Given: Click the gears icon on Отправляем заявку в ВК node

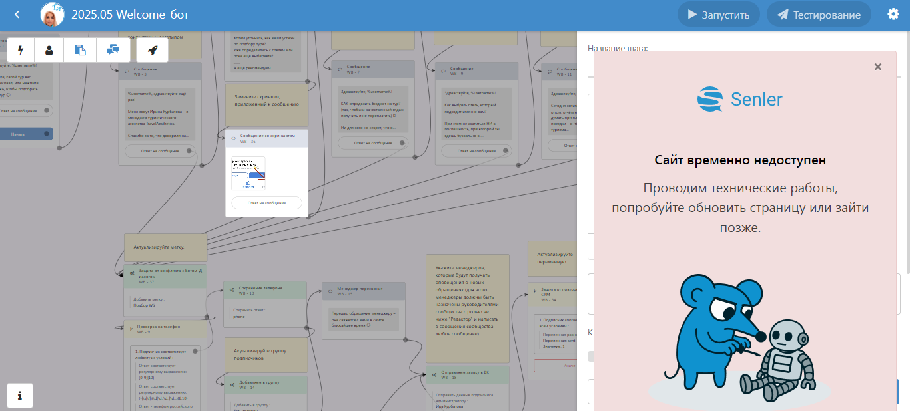Looking at the screenshot, I should coord(435,374).
